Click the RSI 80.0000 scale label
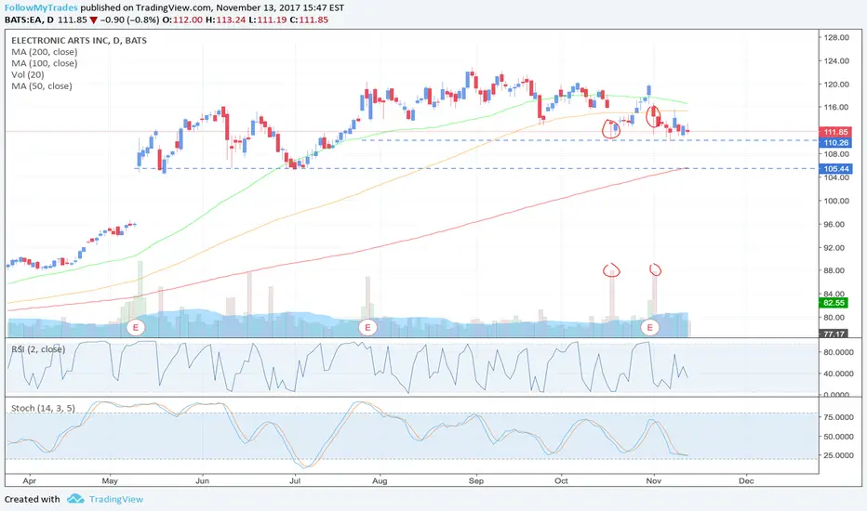Screen dimensions: 867x511 tap(838, 352)
